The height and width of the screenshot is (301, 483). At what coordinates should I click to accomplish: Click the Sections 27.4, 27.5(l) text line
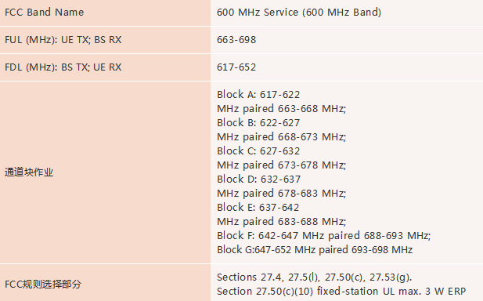[314, 277]
